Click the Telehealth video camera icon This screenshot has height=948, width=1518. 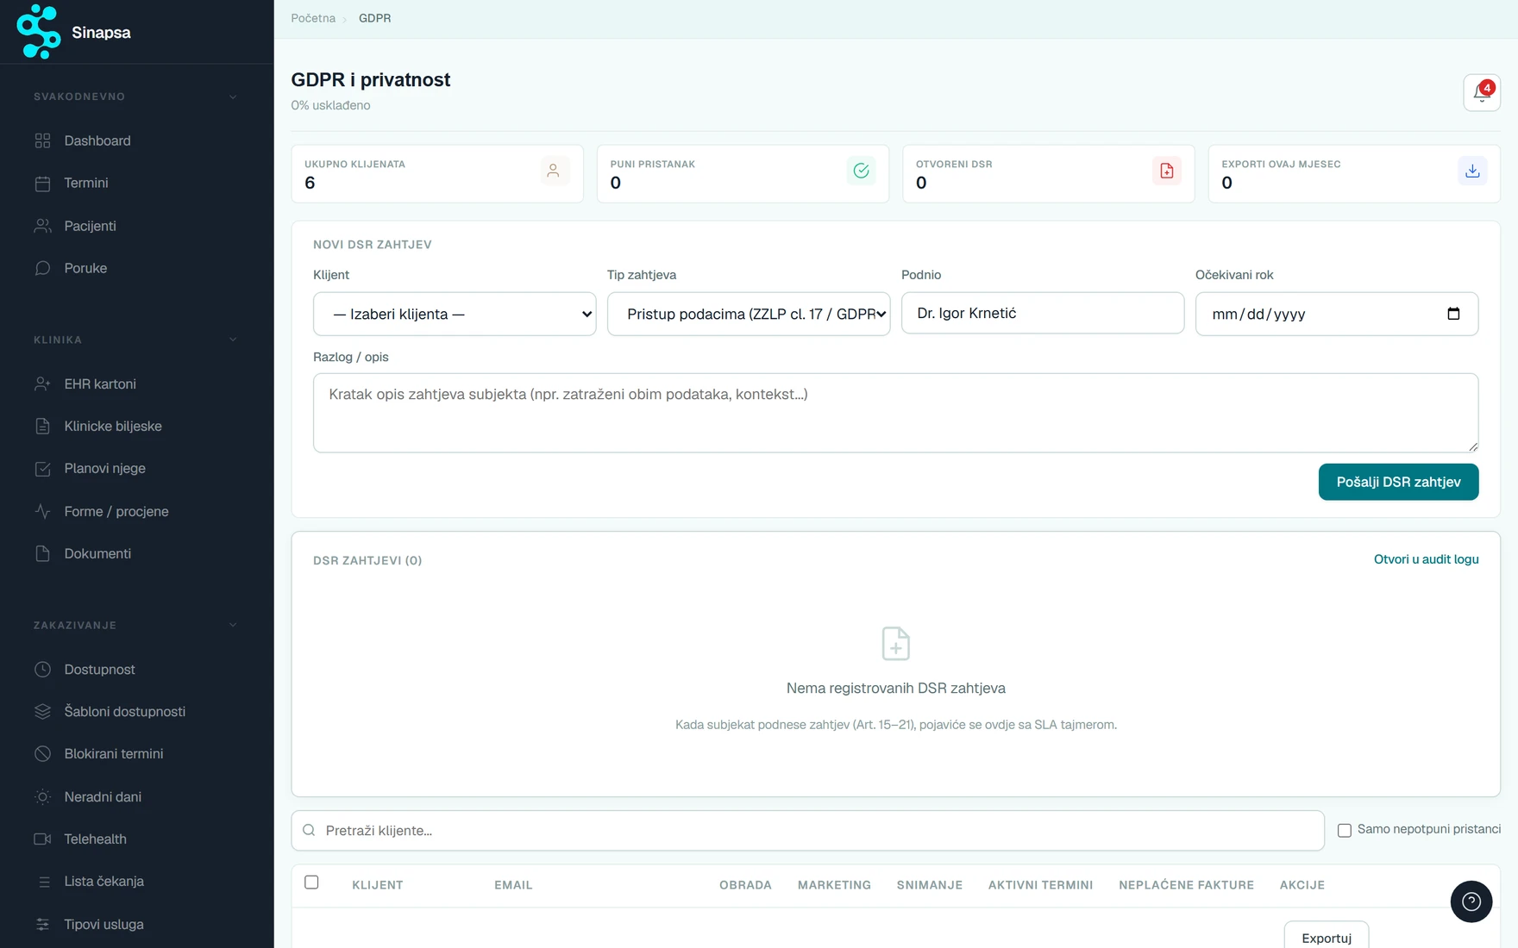(x=42, y=839)
